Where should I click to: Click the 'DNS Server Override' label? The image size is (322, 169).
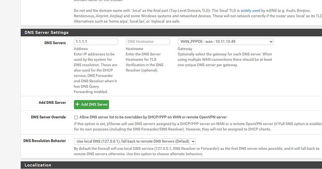pyautogui.click(x=48, y=117)
